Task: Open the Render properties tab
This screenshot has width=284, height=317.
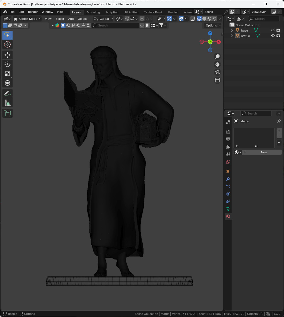Action: [x=228, y=132]
